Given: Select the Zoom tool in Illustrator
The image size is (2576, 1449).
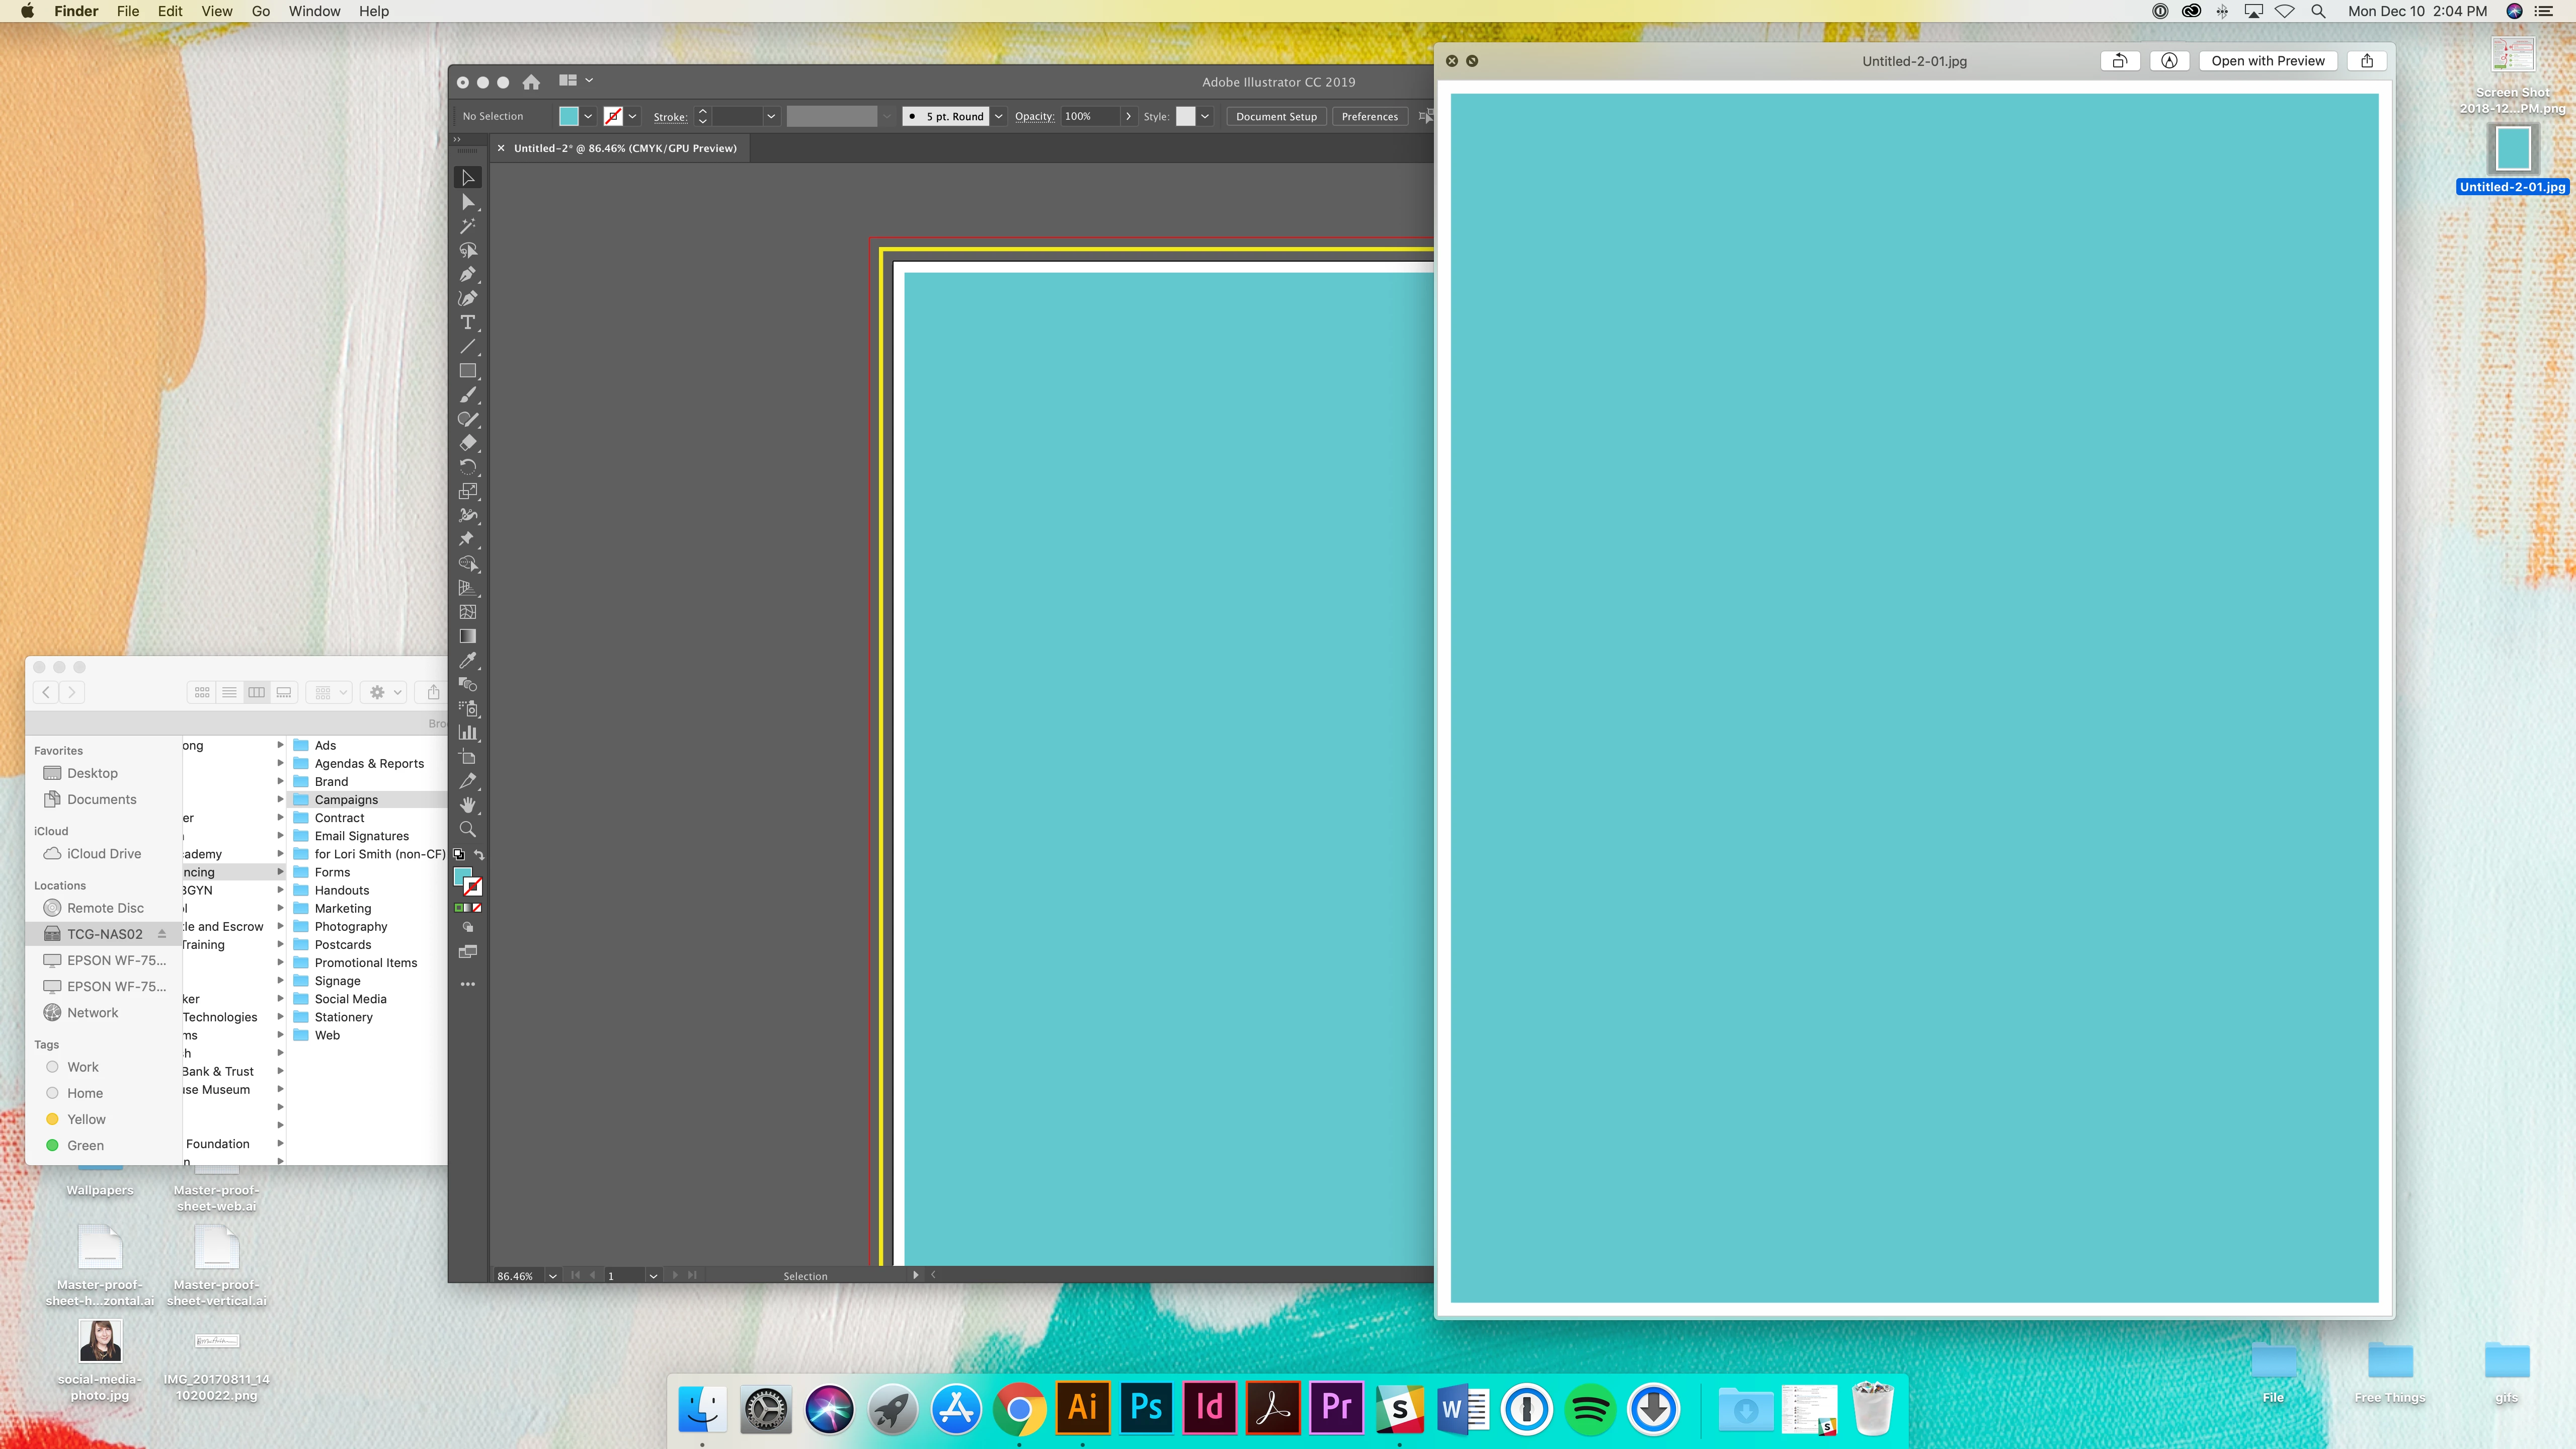Looking at the screenshot, I should [467, 829].
